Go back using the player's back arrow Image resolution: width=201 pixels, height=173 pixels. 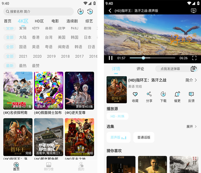pyautogui.click(x=110, y=10)
